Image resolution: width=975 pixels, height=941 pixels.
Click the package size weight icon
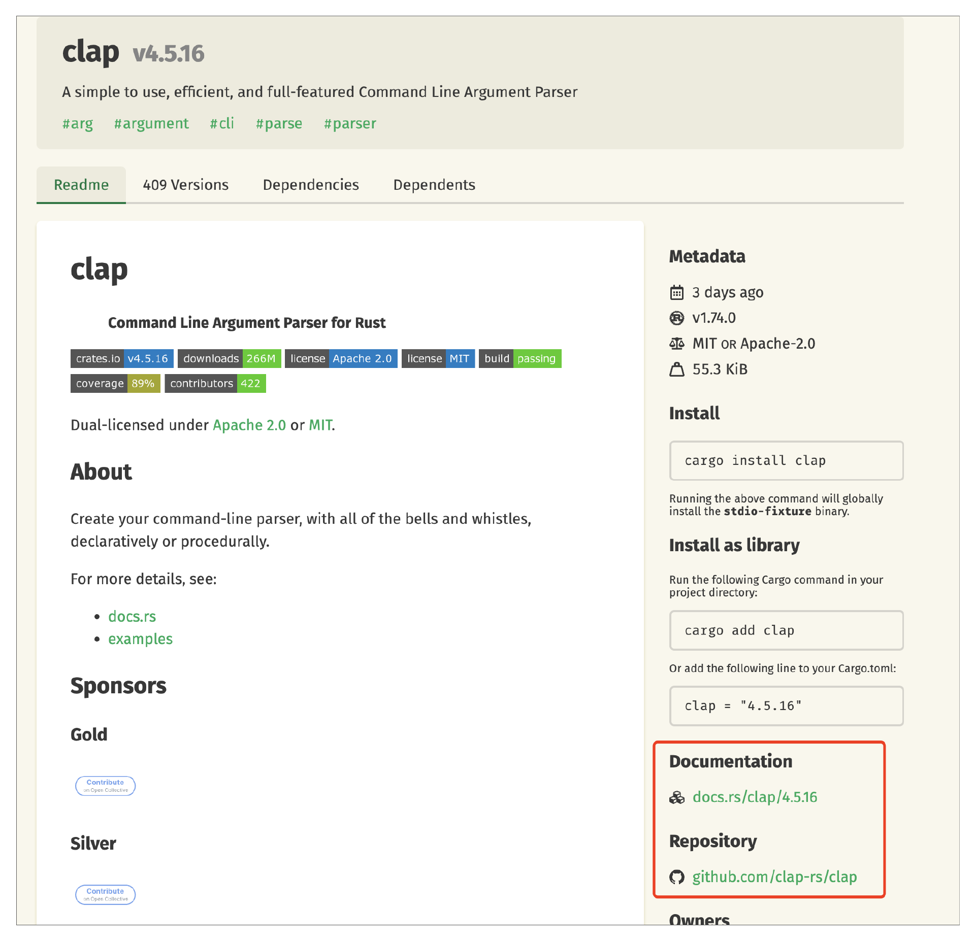pos(676,369)
